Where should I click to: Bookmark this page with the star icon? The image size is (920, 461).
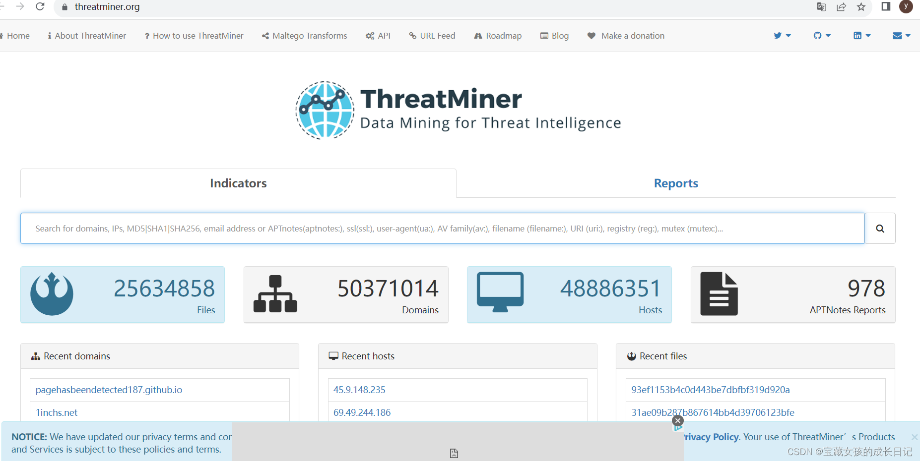[x=861, y=6]
